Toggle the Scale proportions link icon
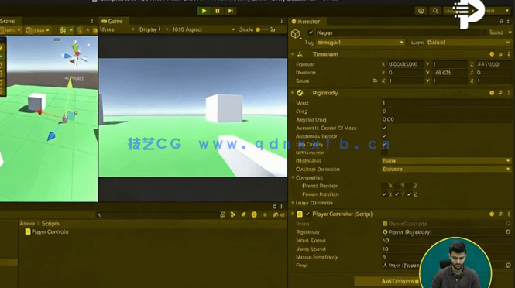This screenshot has height=288, width=515. [375, 81]
